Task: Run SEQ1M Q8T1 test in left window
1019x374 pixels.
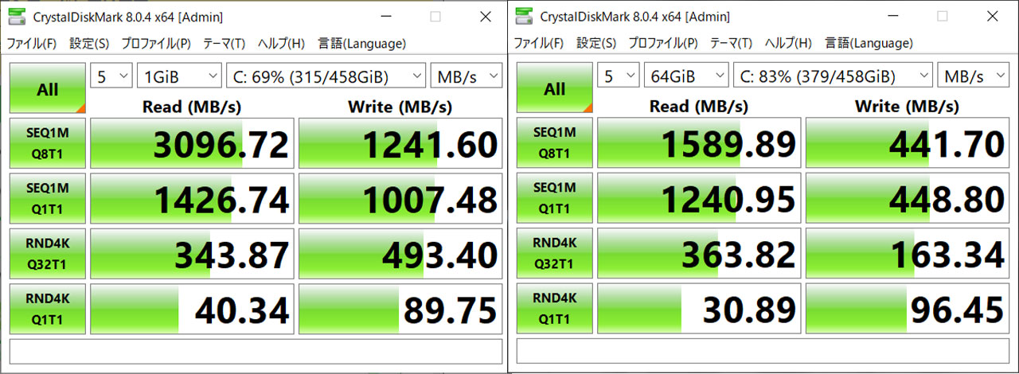Action: click(x=48, y=143)
